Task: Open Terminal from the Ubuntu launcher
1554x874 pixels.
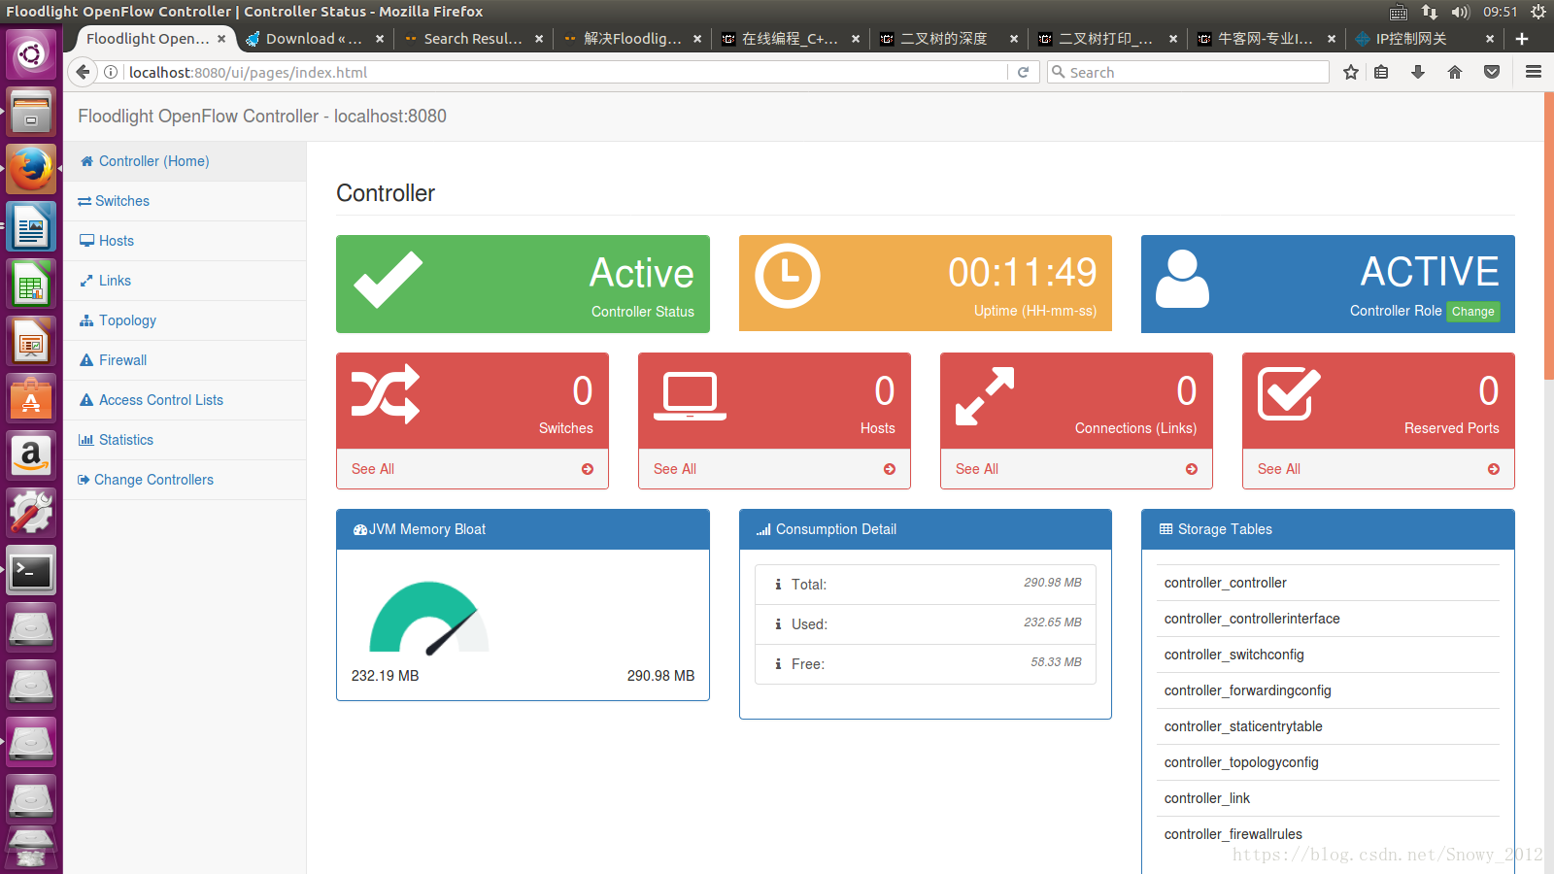Action: [x=31, y=570]
